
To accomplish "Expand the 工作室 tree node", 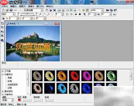I will tap(3, 71).
